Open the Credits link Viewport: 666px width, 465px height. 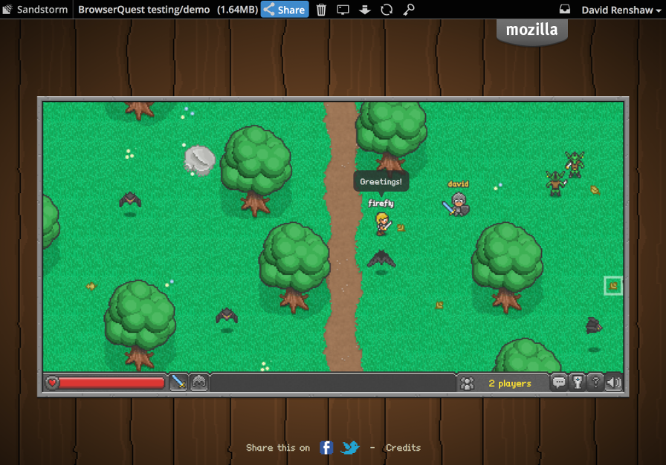(x=403, y=448)
